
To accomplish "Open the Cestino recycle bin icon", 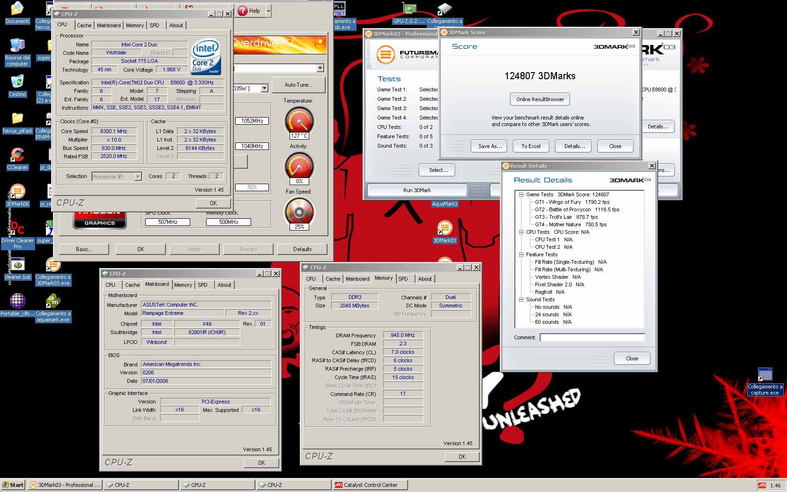I will pyautogui.click(x=17, y=81).
